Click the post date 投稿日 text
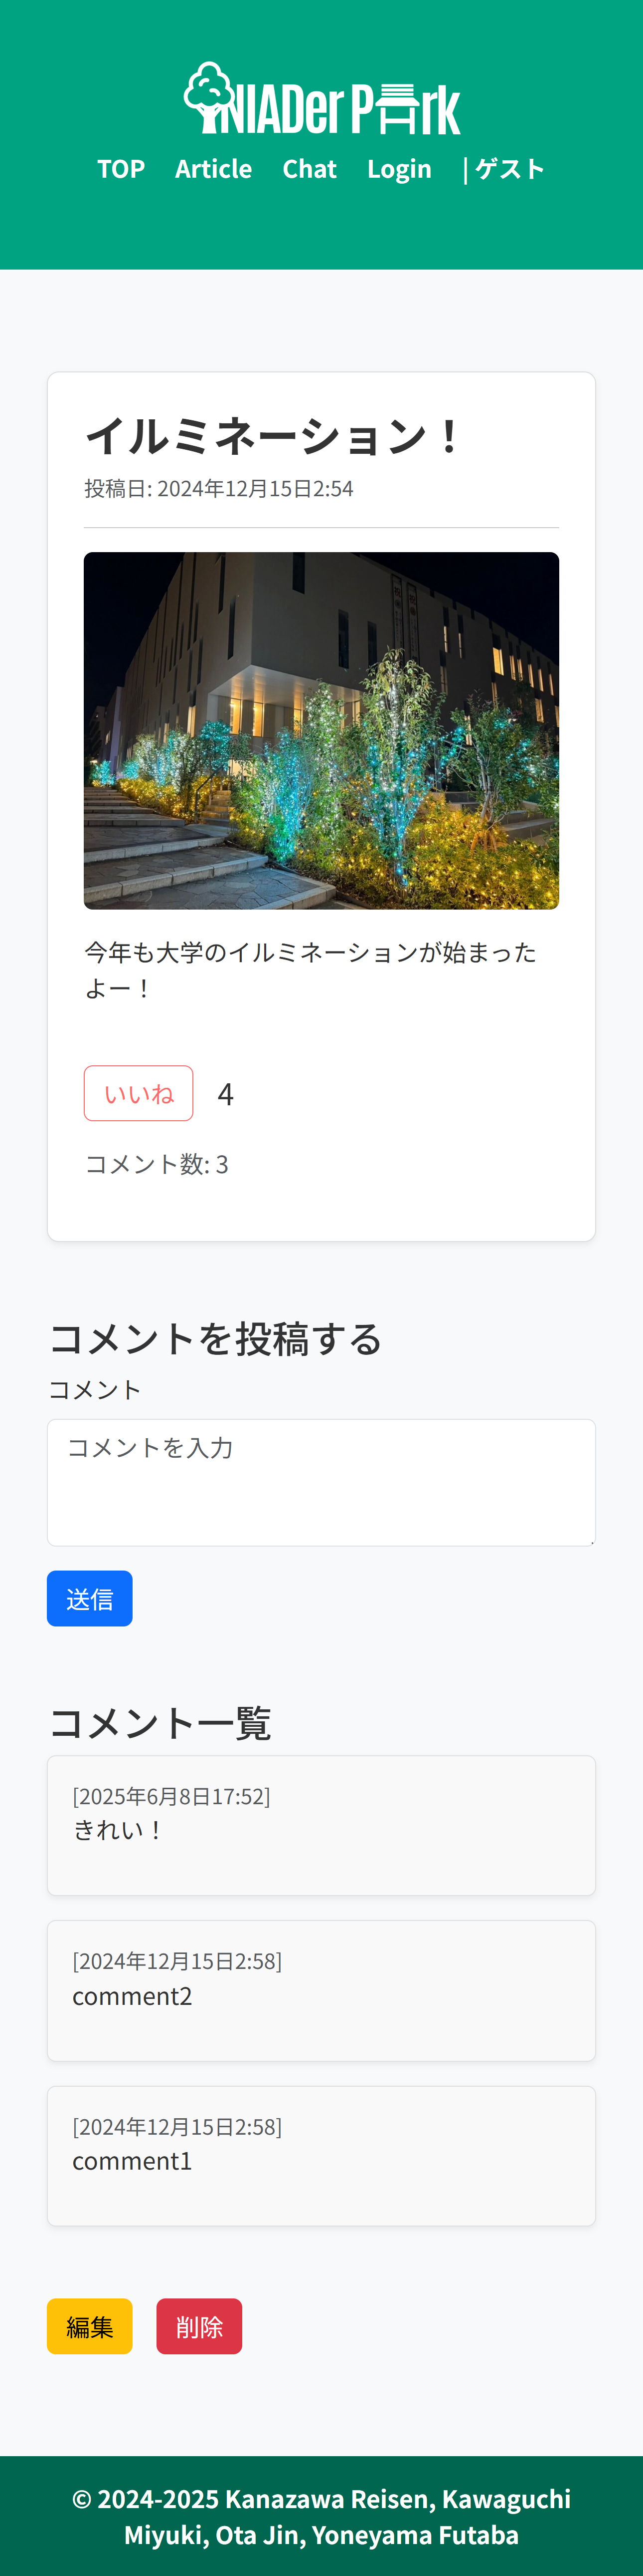The image size is (643, 2576). [x=219, y=488]
